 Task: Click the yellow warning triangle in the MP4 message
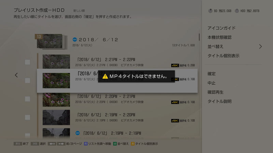(105, 76)
